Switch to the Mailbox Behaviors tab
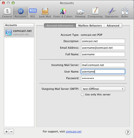The width and height of the screenshot is (134, 138). (x=90, y=25)
